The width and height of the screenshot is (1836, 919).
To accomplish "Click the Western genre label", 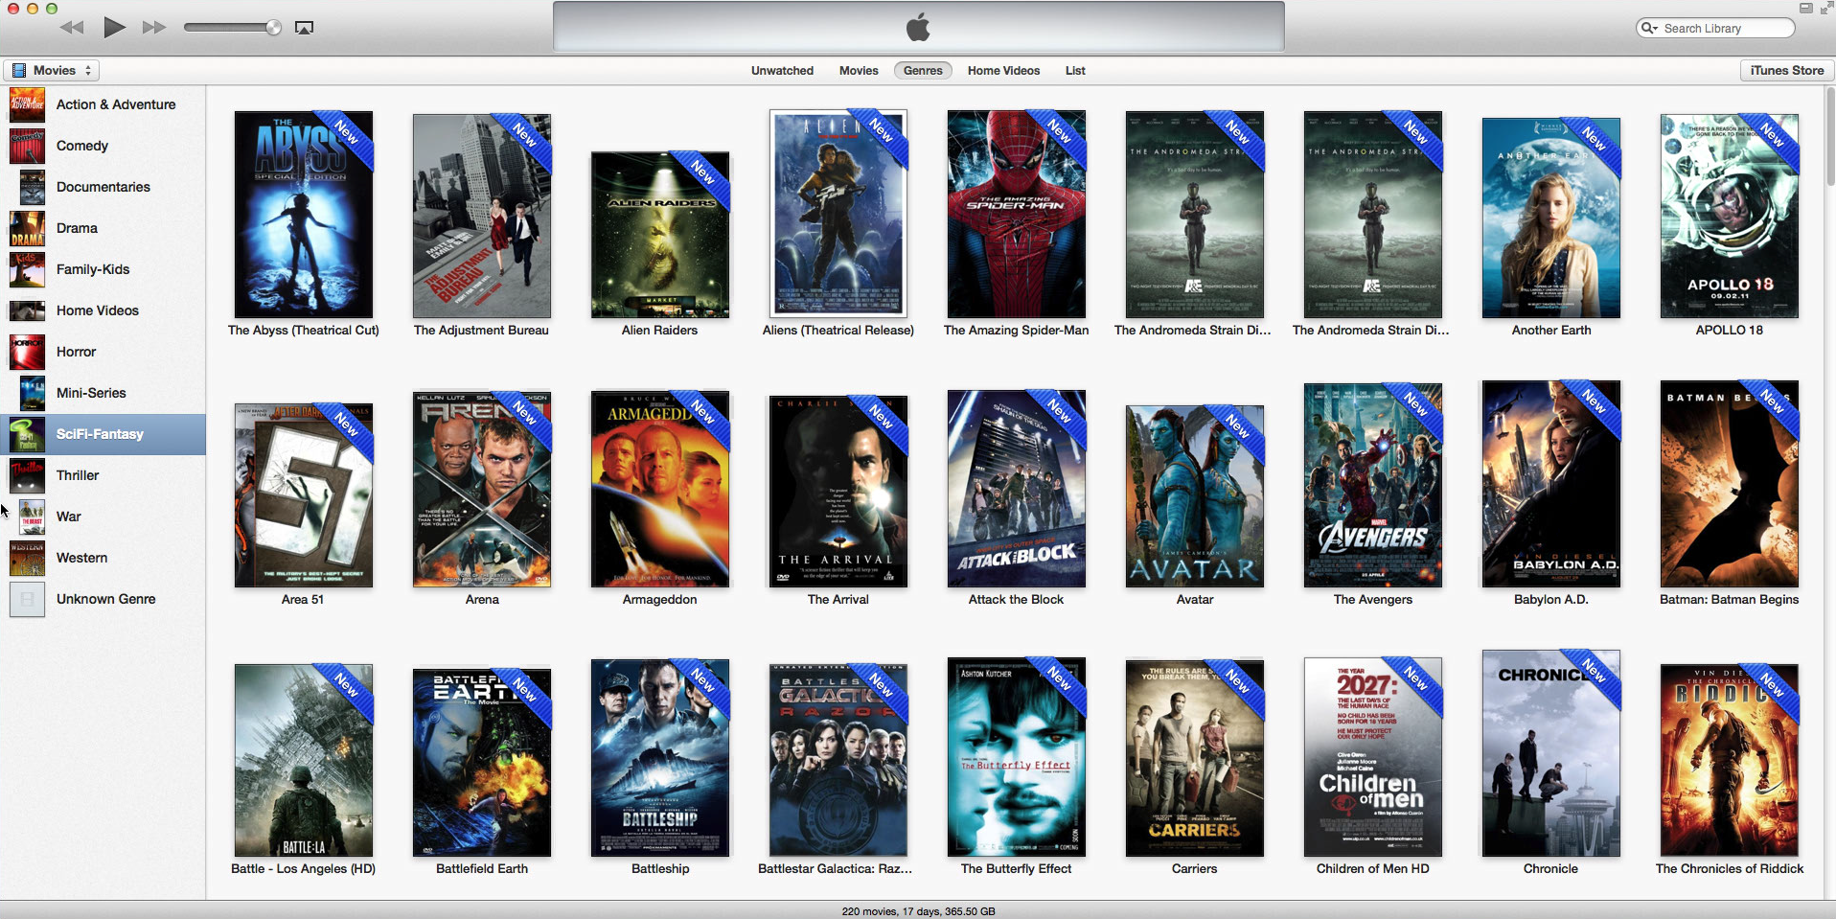I will (81, 558).
